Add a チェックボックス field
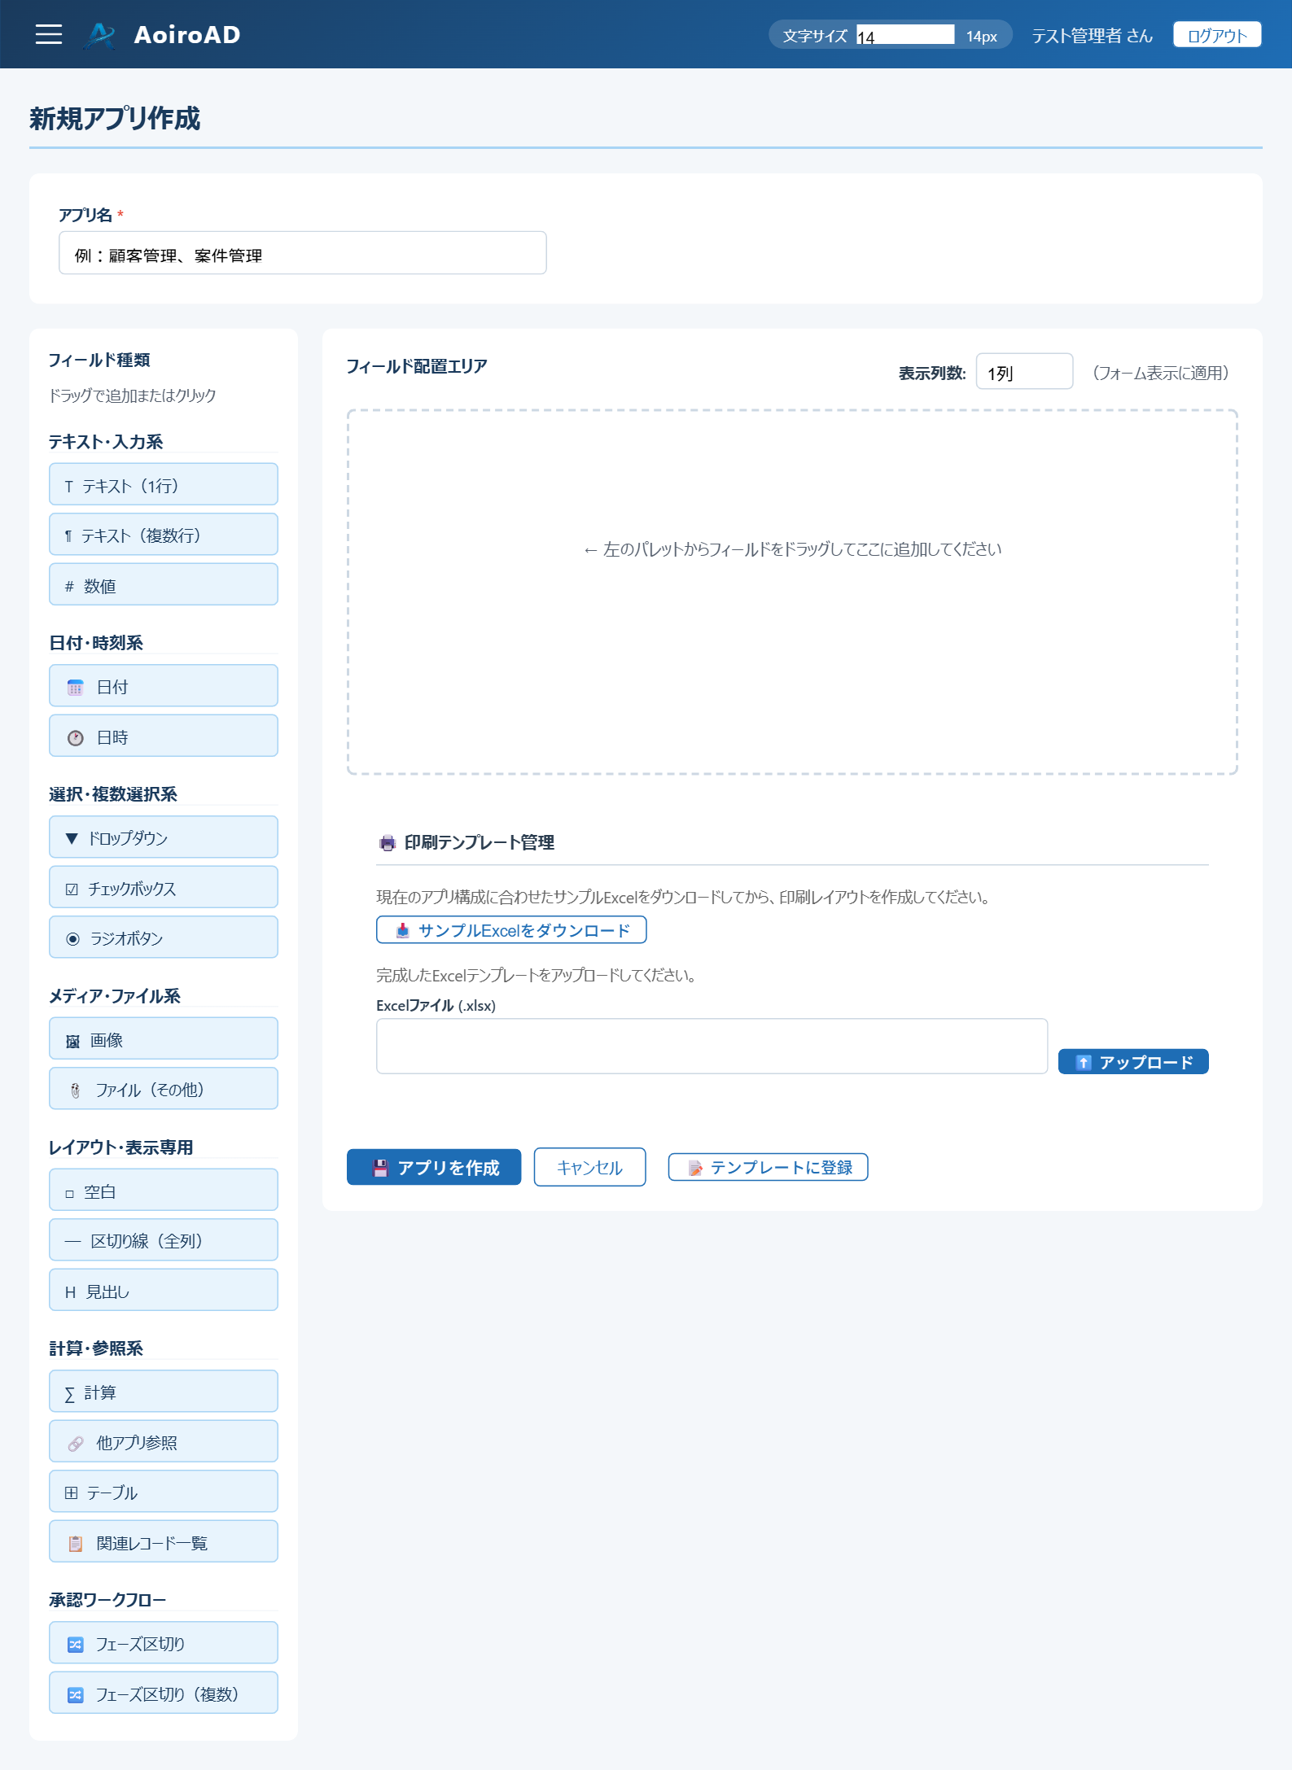This screenshot has height=1770, width=1292. pyautogui.click(x=164, y=887)
